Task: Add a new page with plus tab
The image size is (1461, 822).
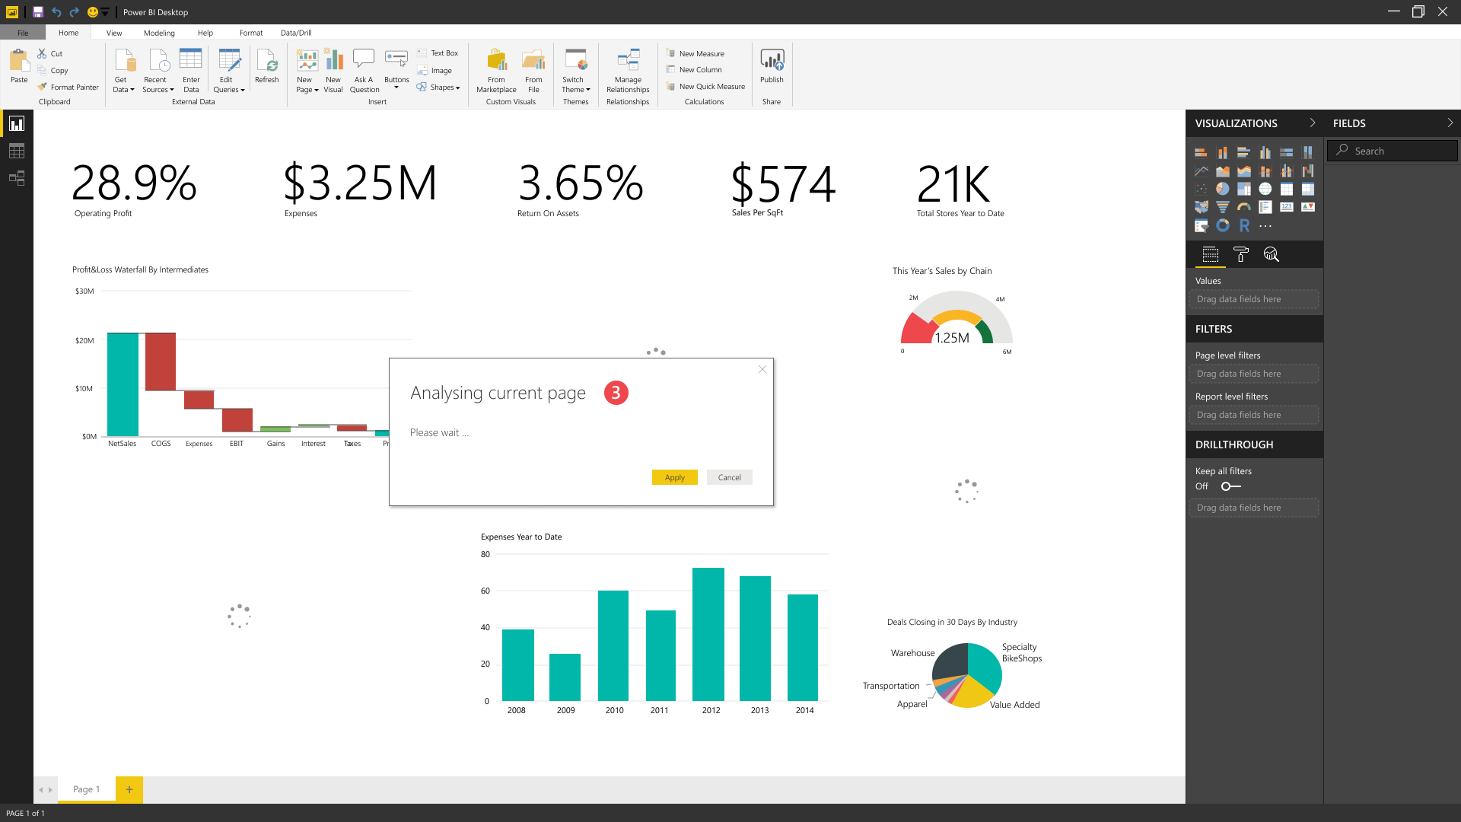Action: click(129, 789)
